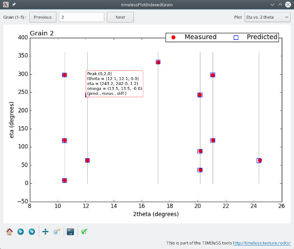Select the Pan axes tool
Image resolution: width=294 pixels, height=249 pixels.
click(46, 231)
